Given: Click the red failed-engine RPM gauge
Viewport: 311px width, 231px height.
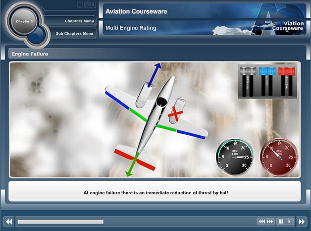Looking at the screenshot, I should [x=279, y=157].
